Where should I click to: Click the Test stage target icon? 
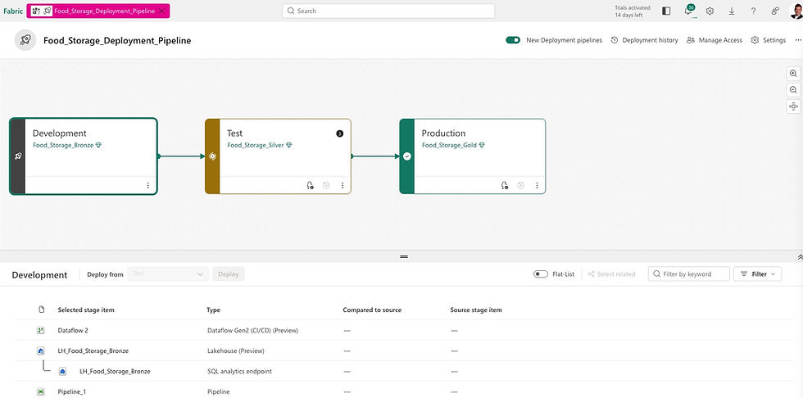coord(212,156)
